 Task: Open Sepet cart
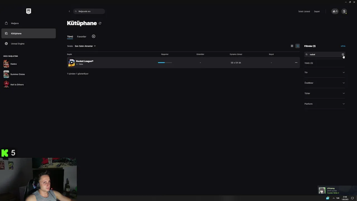click(317, 11)
